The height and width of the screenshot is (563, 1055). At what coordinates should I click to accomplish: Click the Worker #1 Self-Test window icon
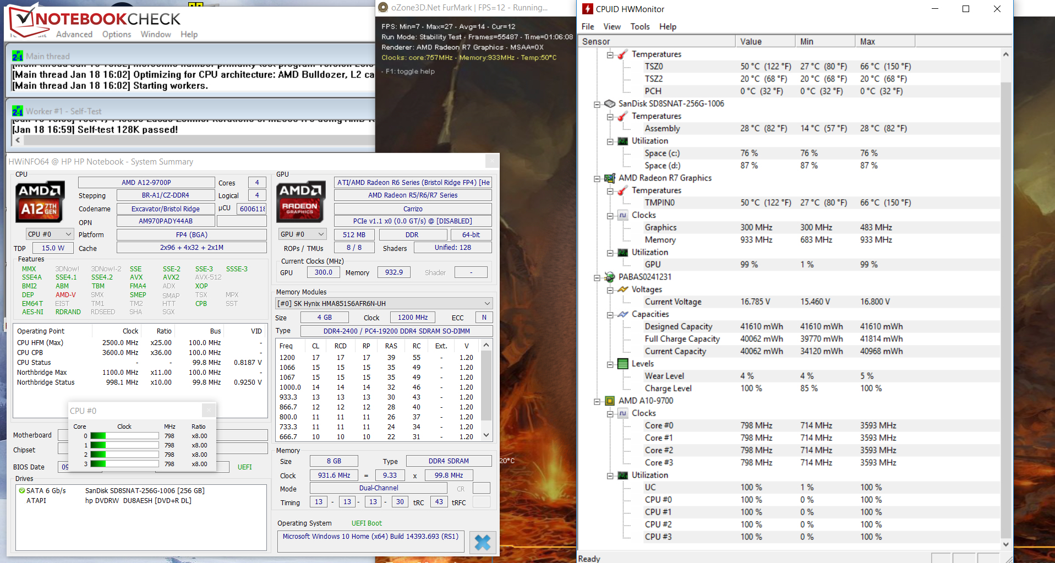(18, 111)
